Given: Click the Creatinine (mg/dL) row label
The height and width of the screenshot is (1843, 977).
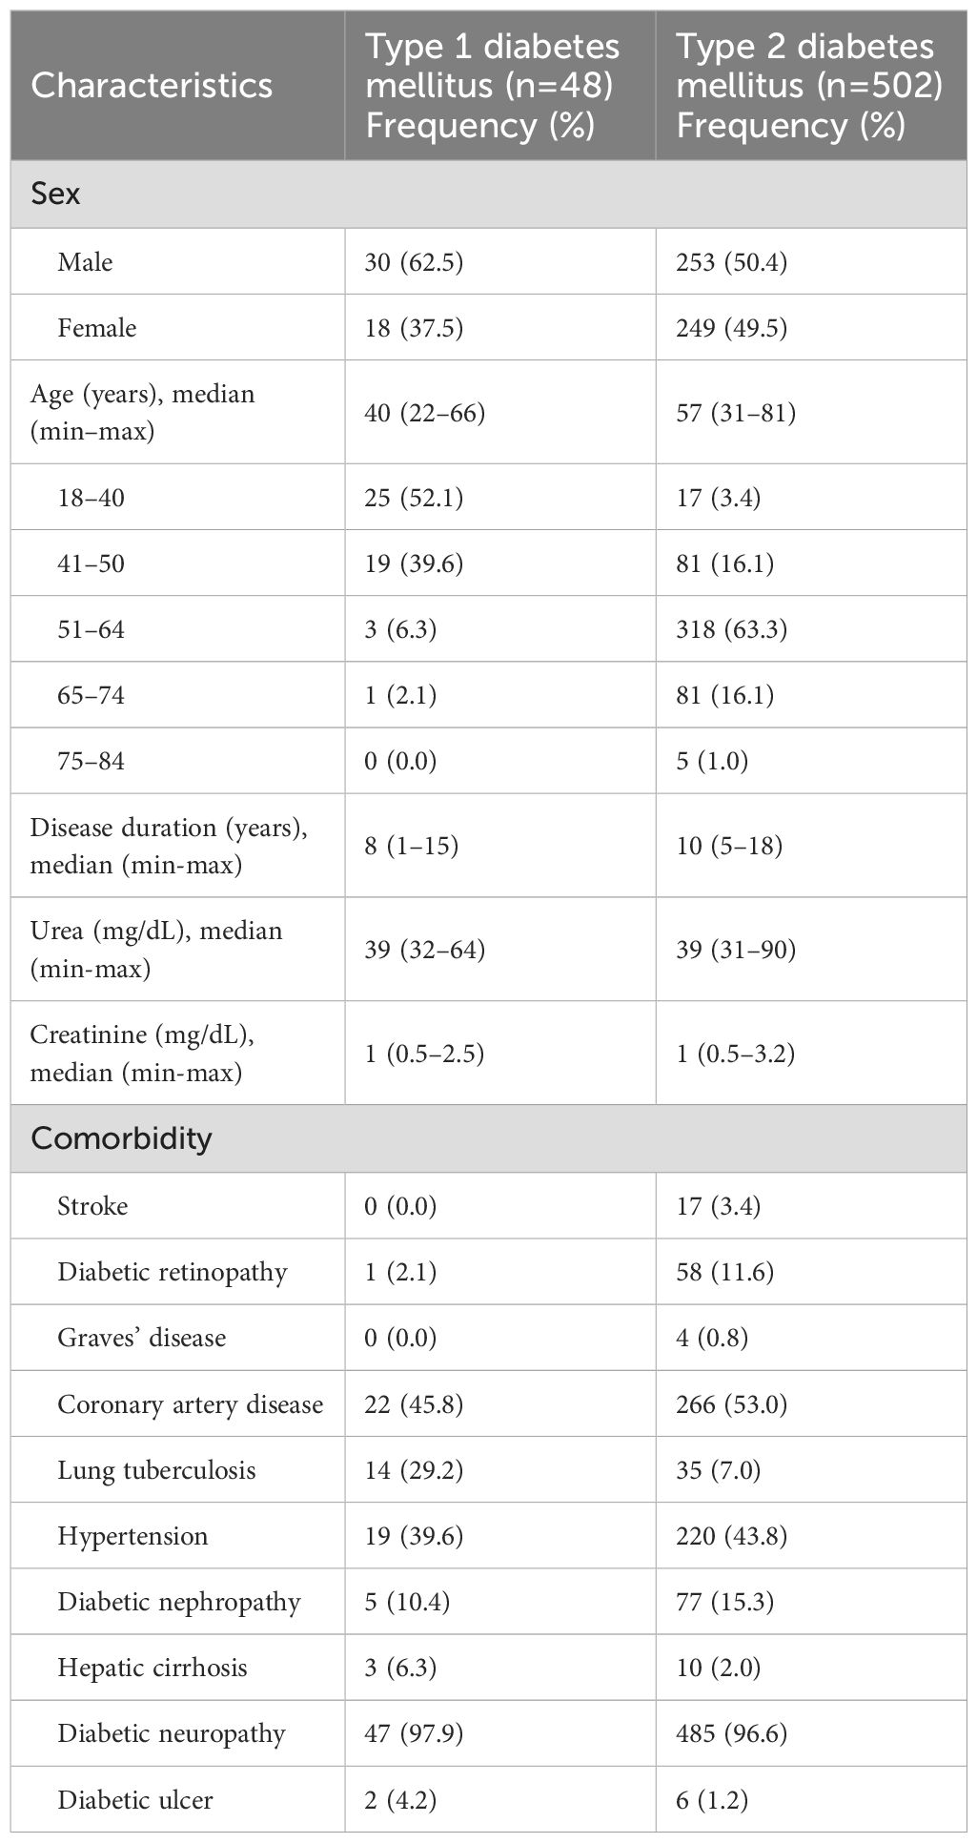Looking at the screenshot, I should (x=142, y=1053).
